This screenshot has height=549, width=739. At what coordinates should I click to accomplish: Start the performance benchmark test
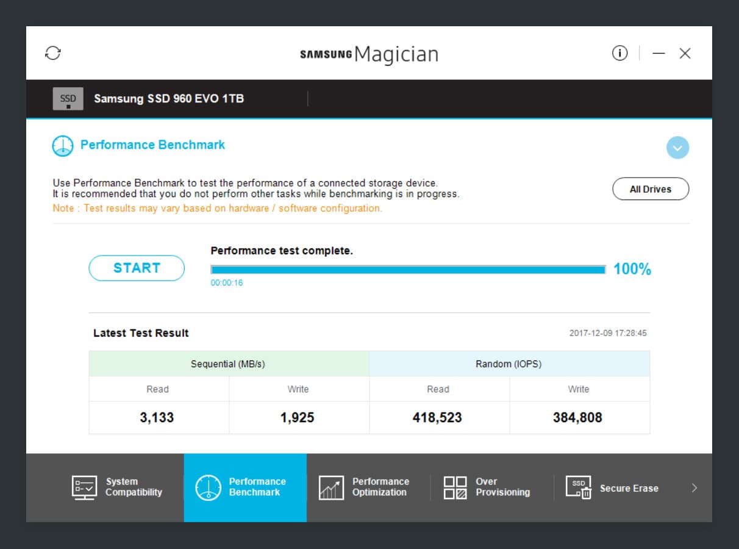point(137,268)
